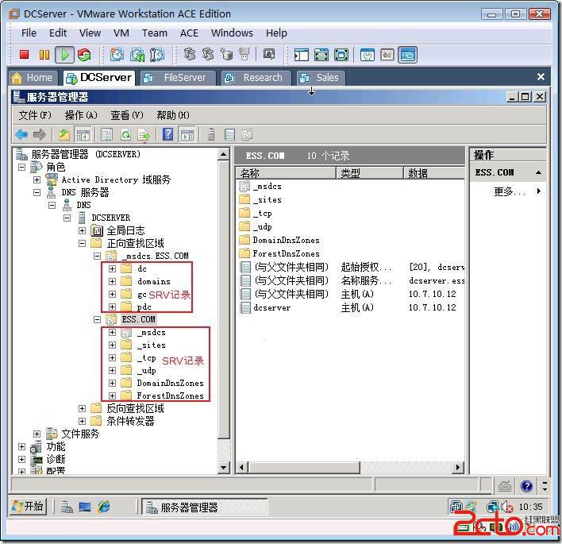Open the VMware ACE menu
This screenshot has width=562, height=544.
(x=189, y=33)
